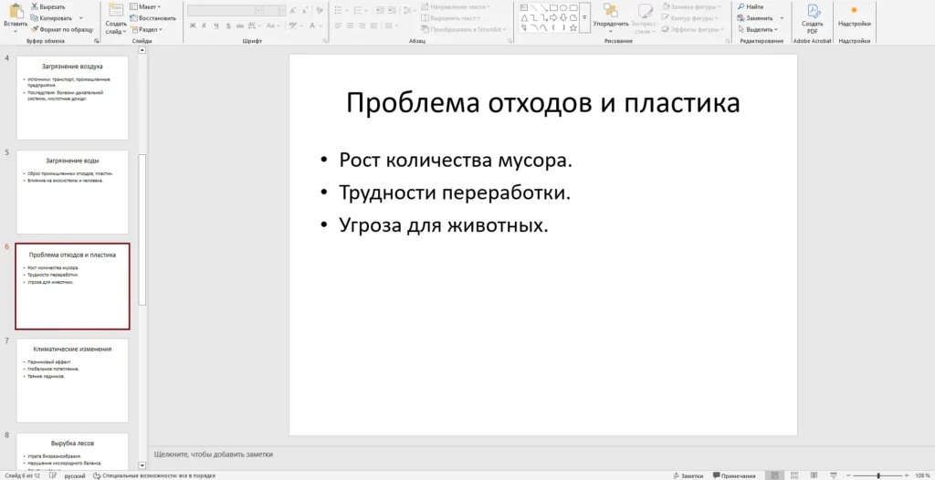Image resolution: width=935 pixels, height=480 pixels.
Task: Open the Выделить select dropdown
Action: coord(757,29)
